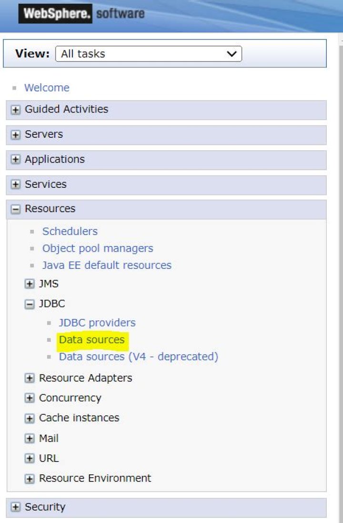Open the View All tasks dropdown
The height and width of the screenshot is (523, 343).
tap(149, 54)
